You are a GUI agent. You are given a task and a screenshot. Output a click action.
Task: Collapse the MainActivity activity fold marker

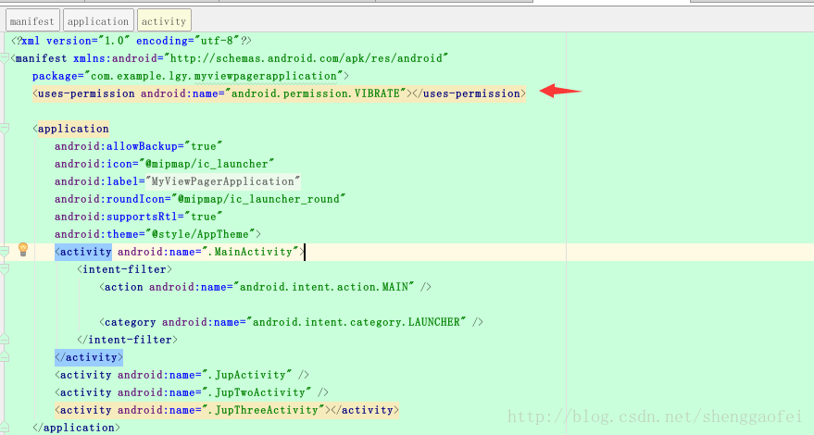click(x=4, y=252)
